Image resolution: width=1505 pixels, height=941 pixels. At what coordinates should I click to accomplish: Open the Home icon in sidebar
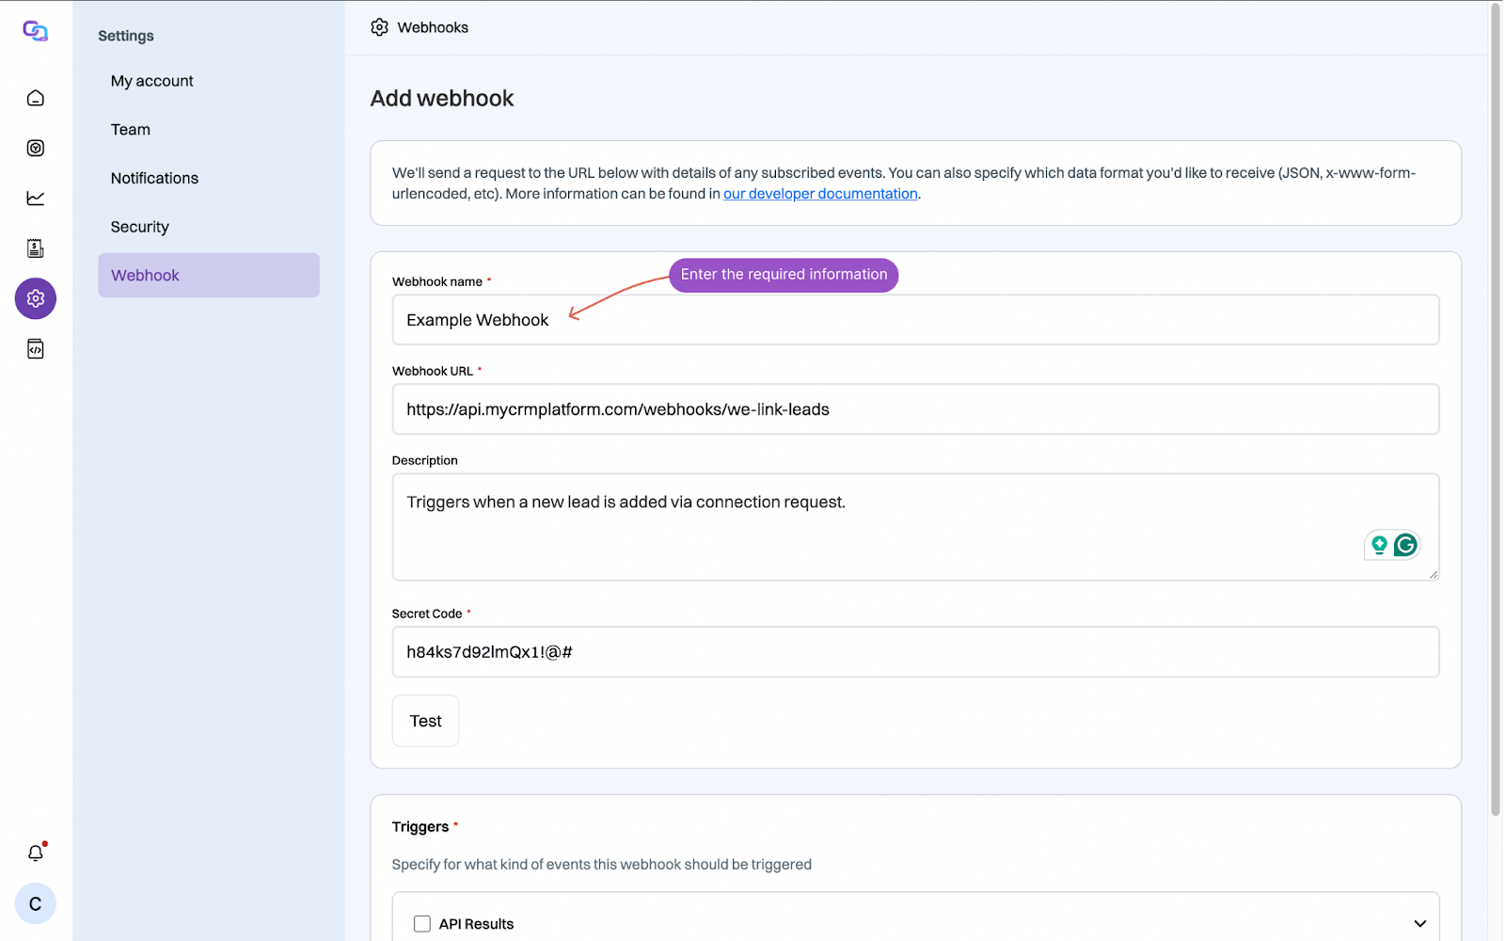pos(36,98)
